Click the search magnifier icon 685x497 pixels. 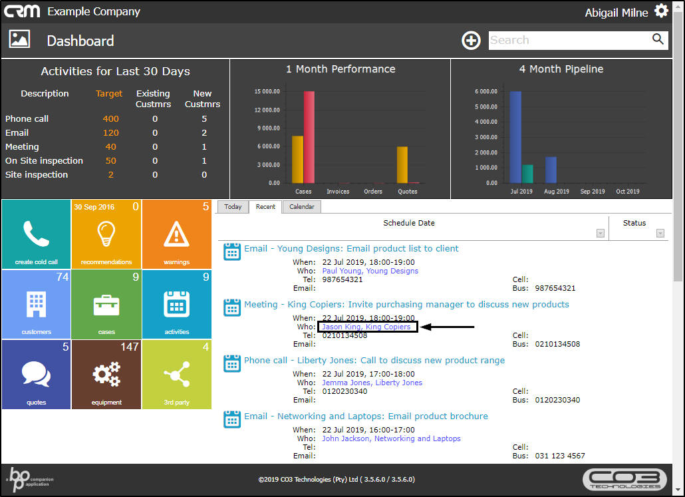658,40
